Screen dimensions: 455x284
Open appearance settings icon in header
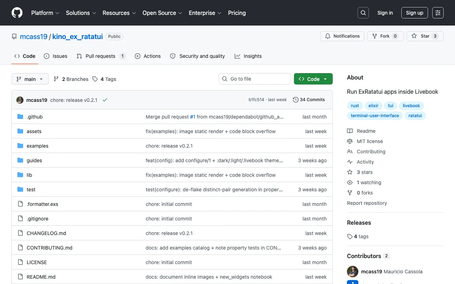(438, 13)
